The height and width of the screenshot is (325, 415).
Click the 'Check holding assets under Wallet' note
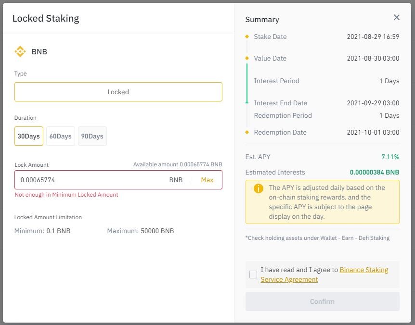tap(317, 238)
